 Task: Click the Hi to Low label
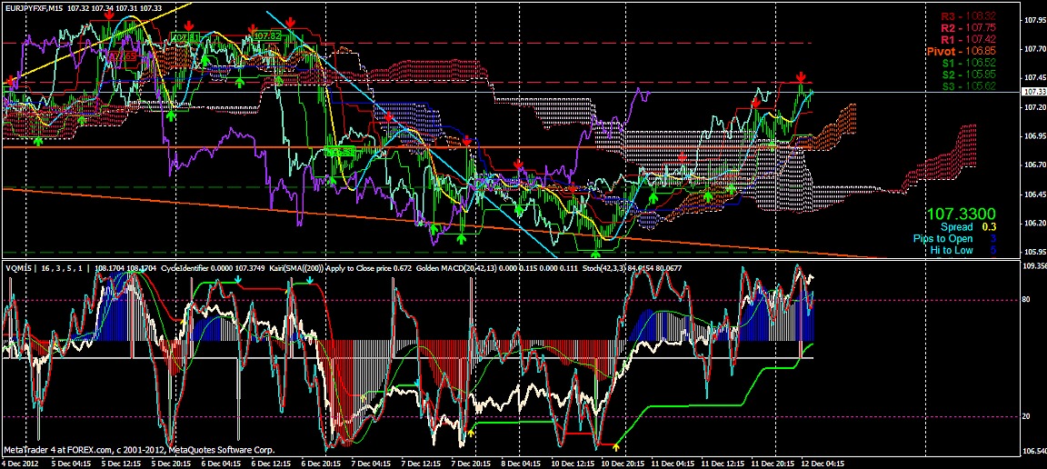click(953, 251)
